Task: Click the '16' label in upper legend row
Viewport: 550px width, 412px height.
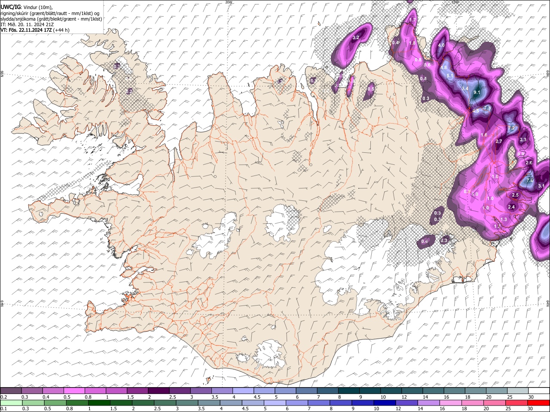Action: pos(446,397)
